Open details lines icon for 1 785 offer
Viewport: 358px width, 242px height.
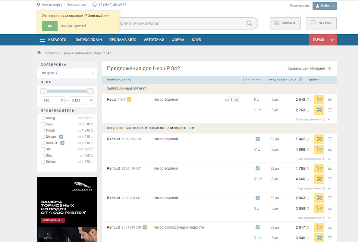(330, 169)
